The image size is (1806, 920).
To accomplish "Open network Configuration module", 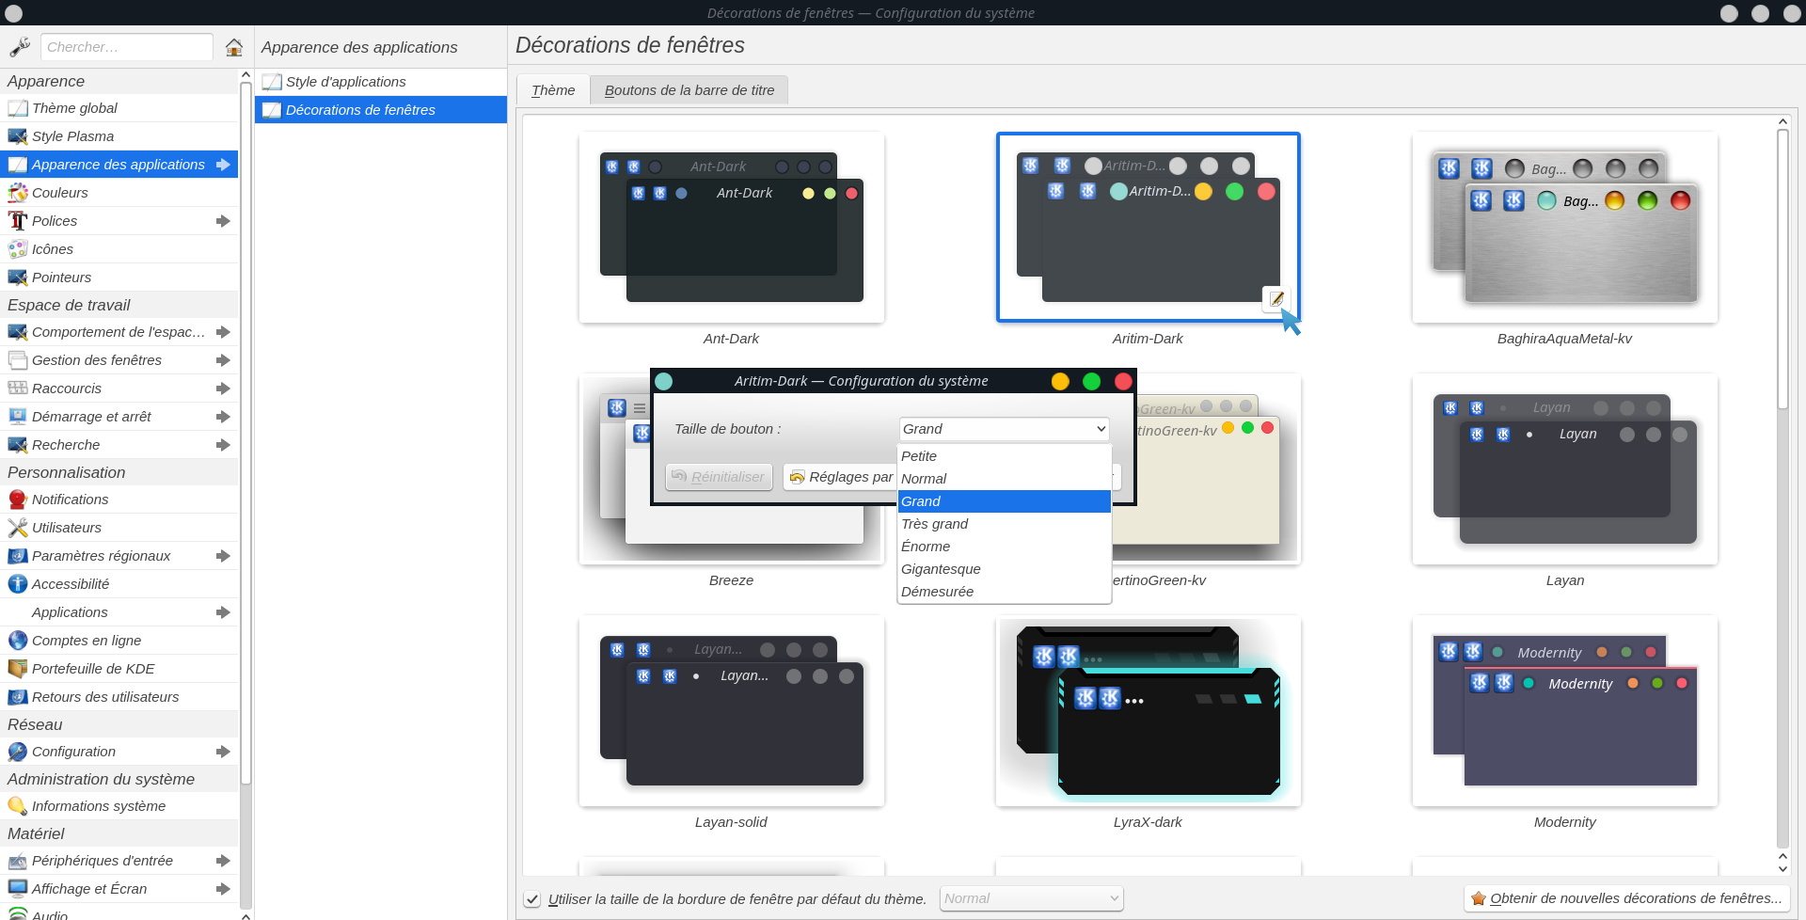I will (119, 752).
